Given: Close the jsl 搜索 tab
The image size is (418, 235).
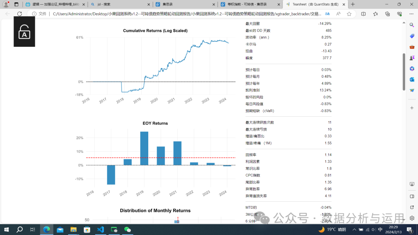Looking at the screenshot, I should pyautogui.click(x=149, y=5).
